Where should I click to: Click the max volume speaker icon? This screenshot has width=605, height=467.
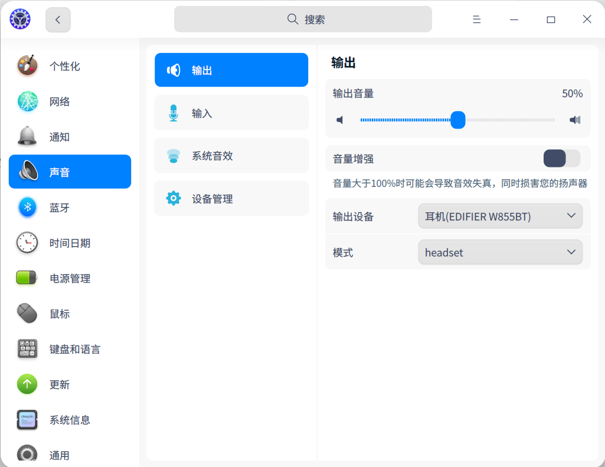[x=574, y=120]
